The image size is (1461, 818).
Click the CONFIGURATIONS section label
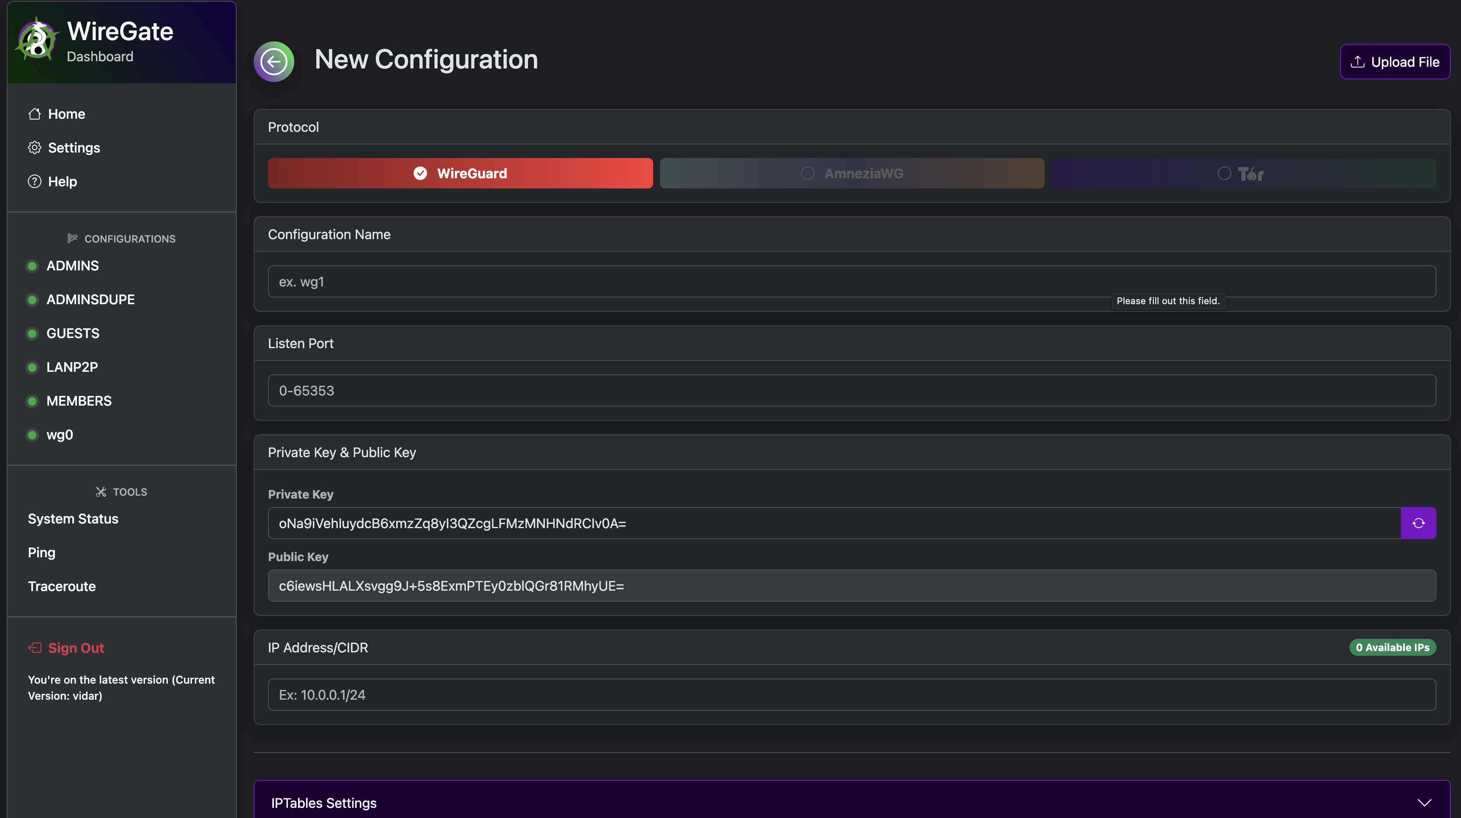[x=130, y=239]
